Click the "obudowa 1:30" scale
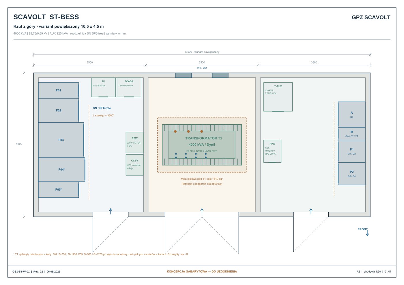Screen dimensions: 404x285 372,272
